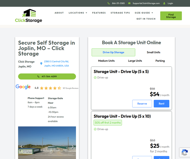Click the 50% off first 2 months badge

[x=108, y=123]
